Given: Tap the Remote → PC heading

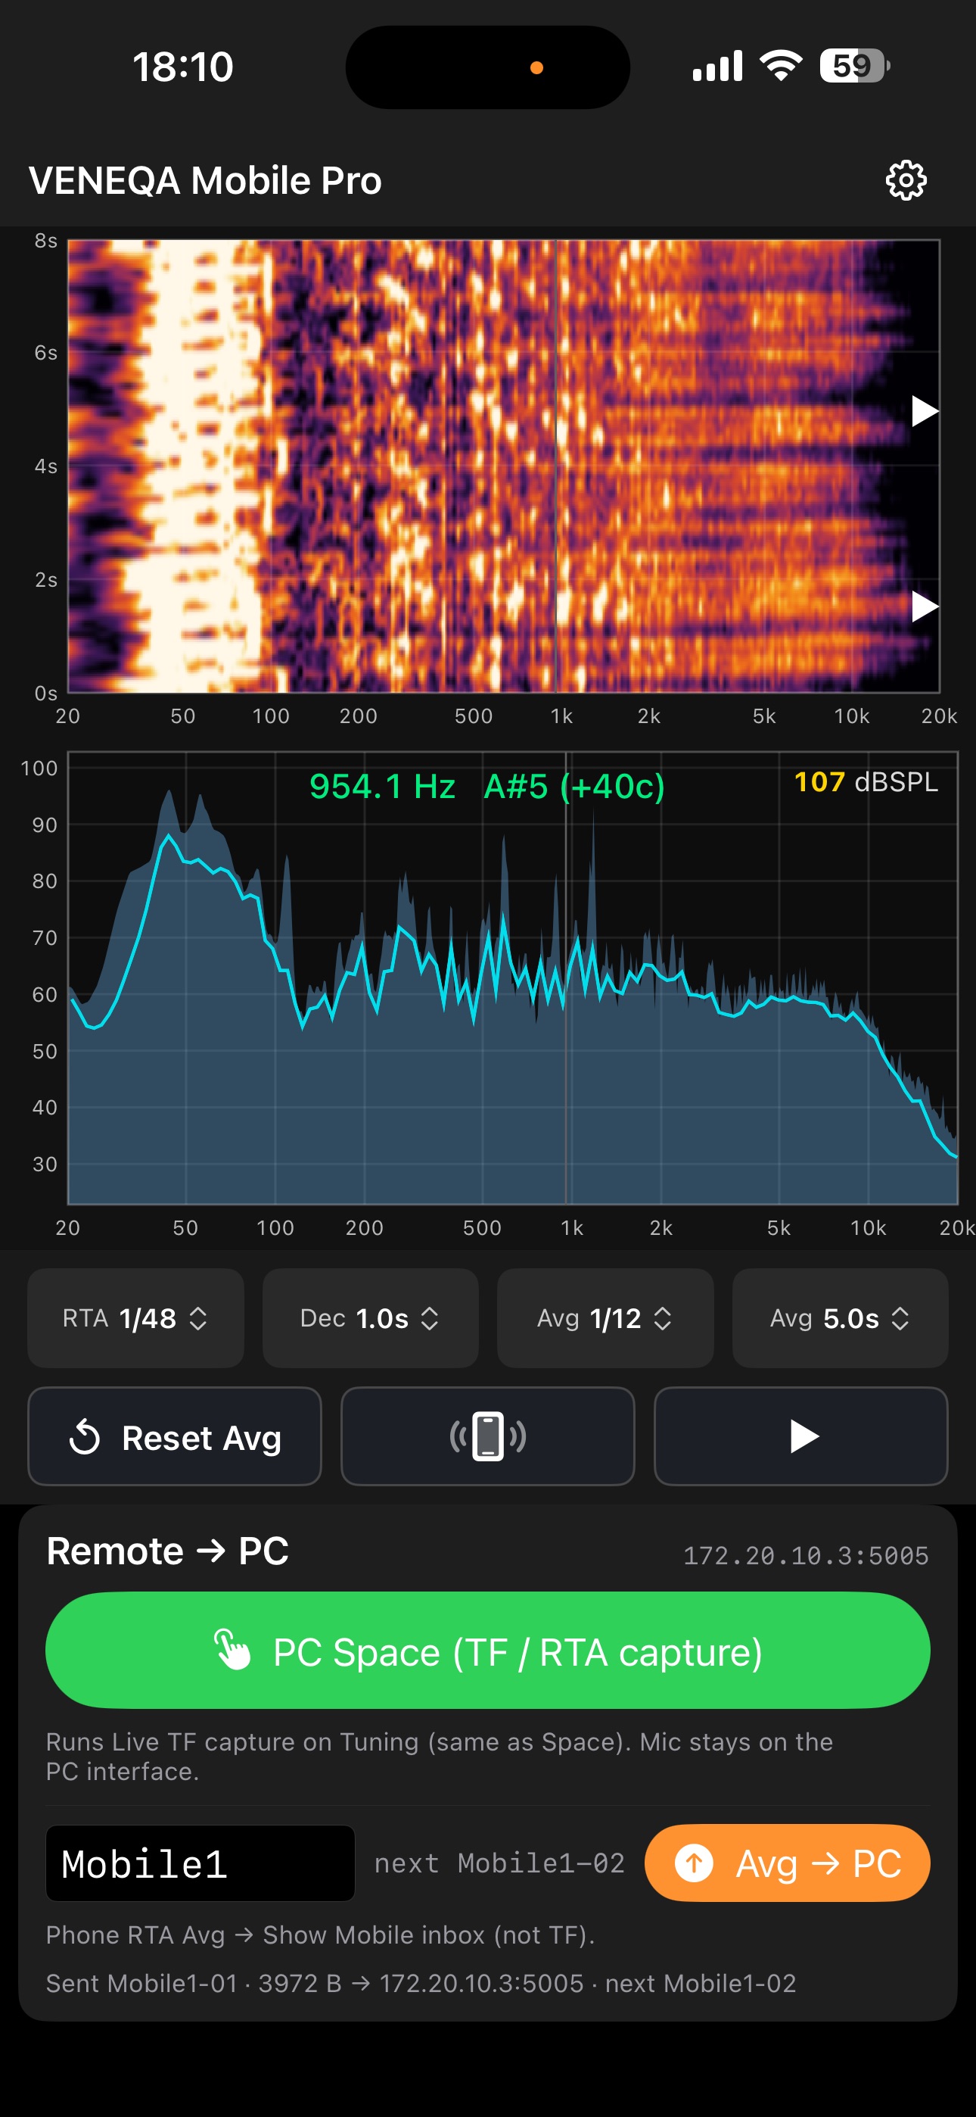Looking at the screenshot, I should tap(168, 1551).
